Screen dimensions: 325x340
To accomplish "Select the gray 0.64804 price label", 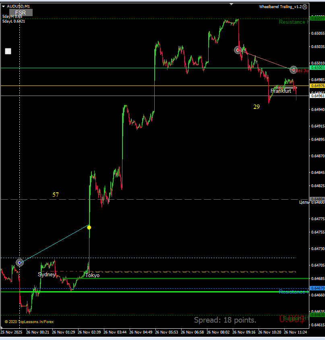I will (317, 199).
